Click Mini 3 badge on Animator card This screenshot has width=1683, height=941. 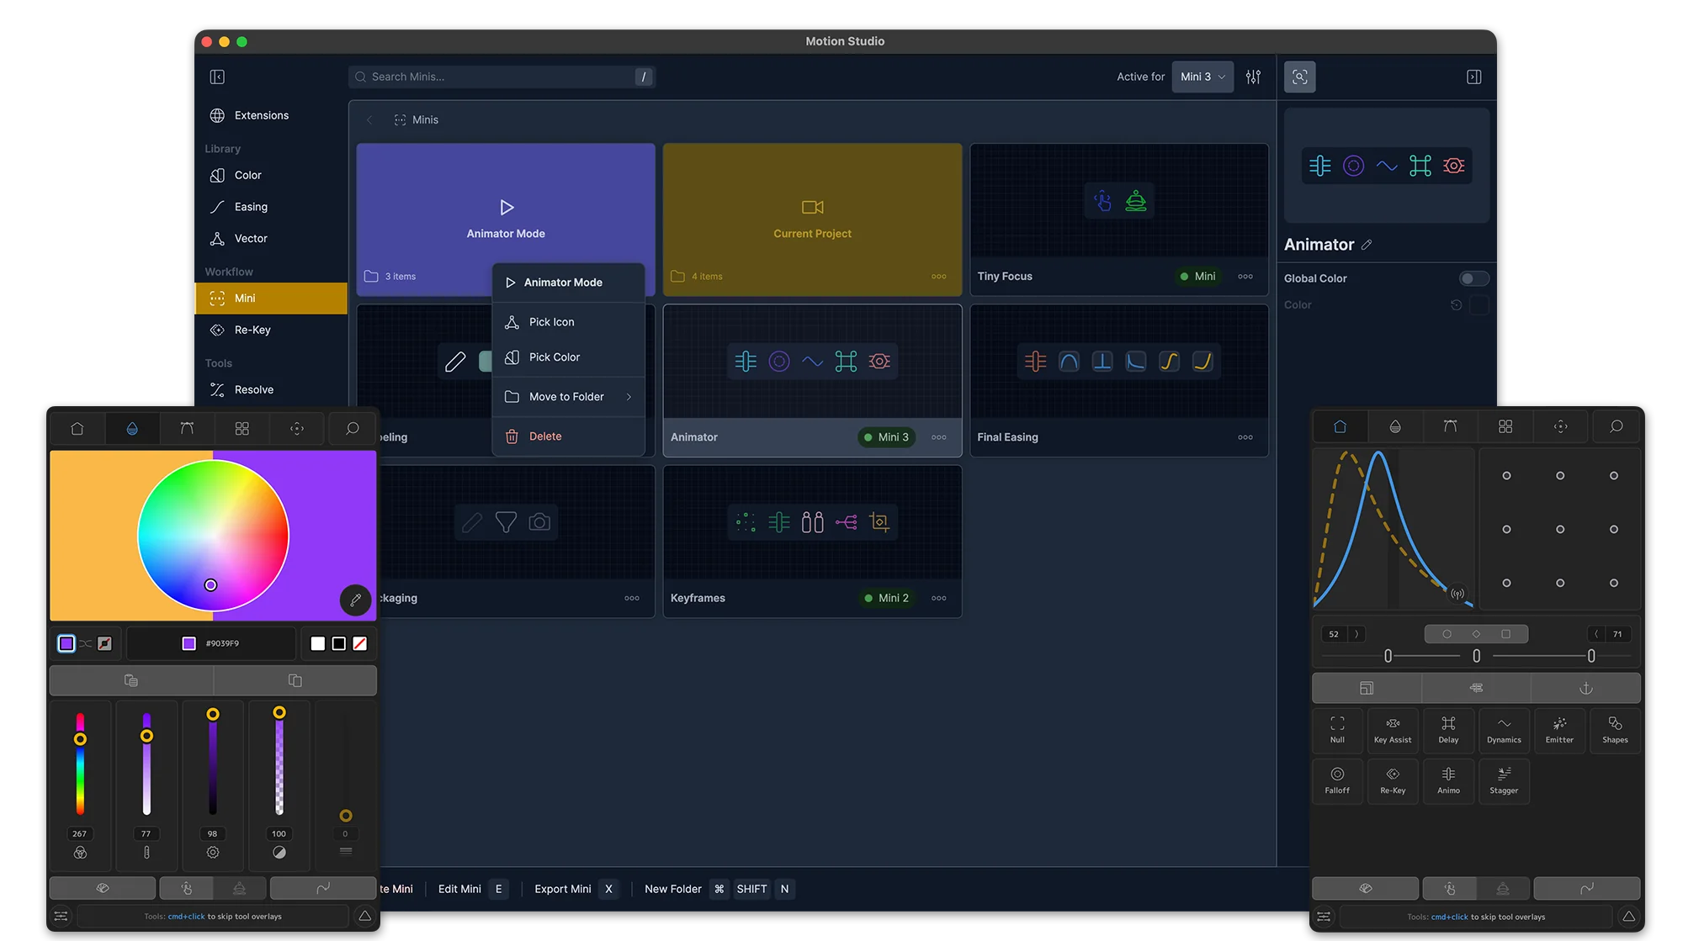887,437
